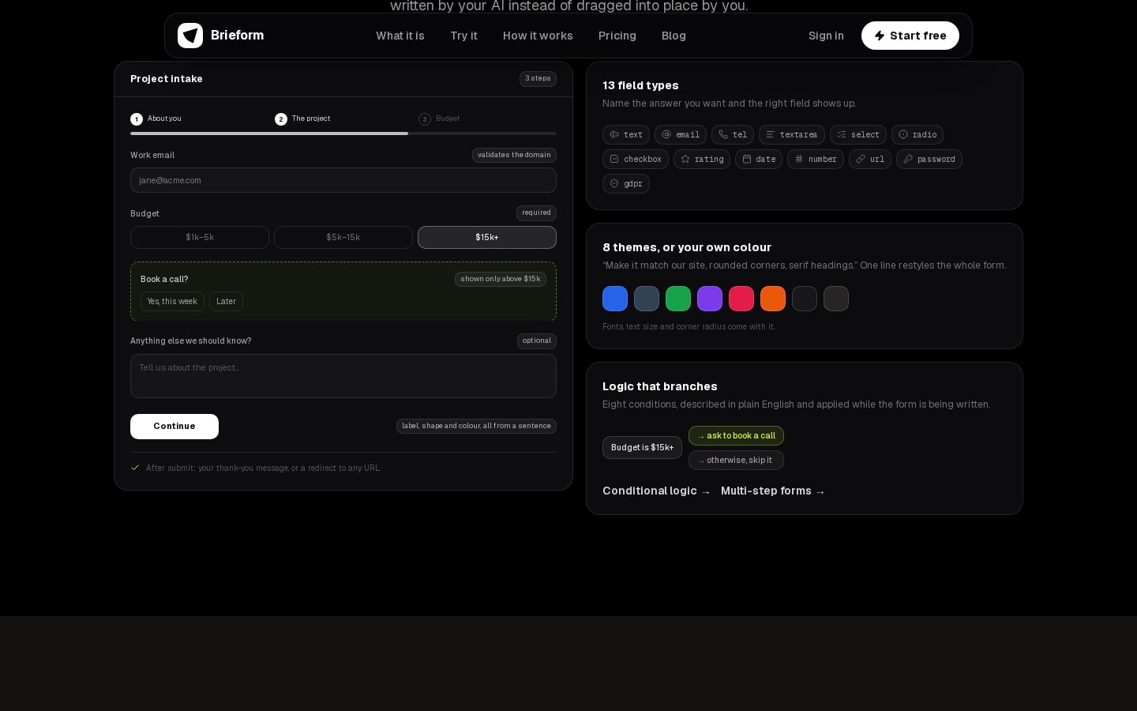Viewport: 1137px width, 711px height.
Task: Click the Brieform logo icon
Action: pyautogui.click(x=190, y=36)
